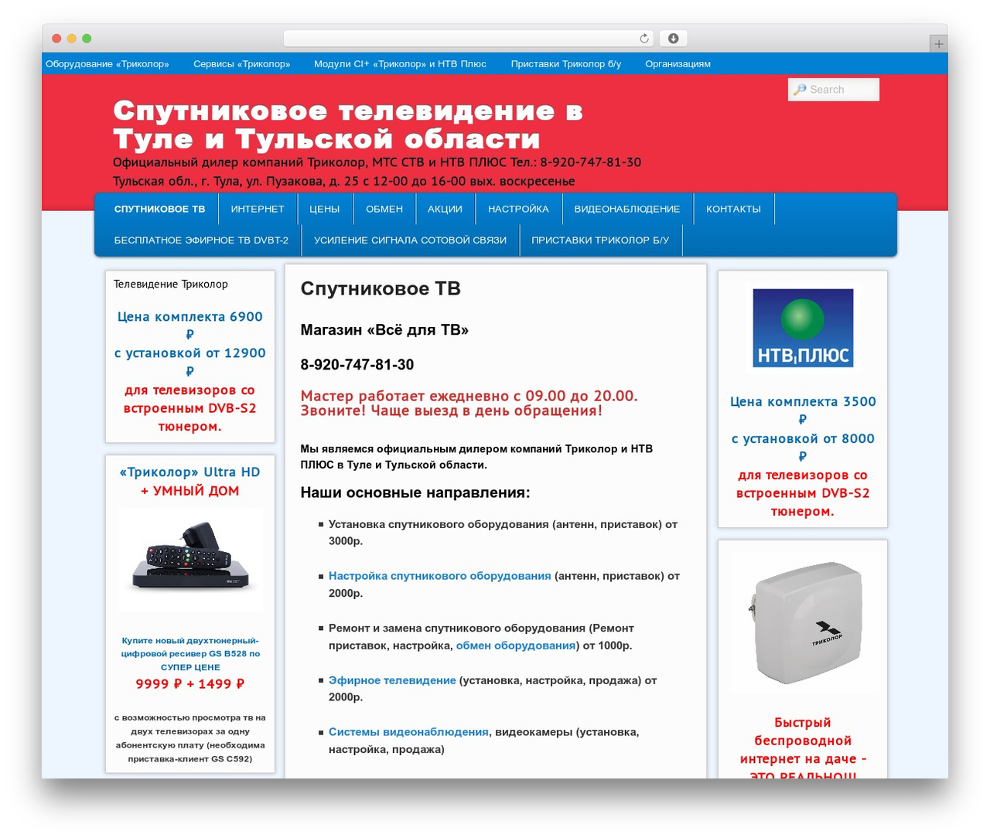The height and width of the screenshot is (838, 990).
Task: Open the «Системы видеонаблюдения» link
Action: pyautogui.click(x=408, y=732)
